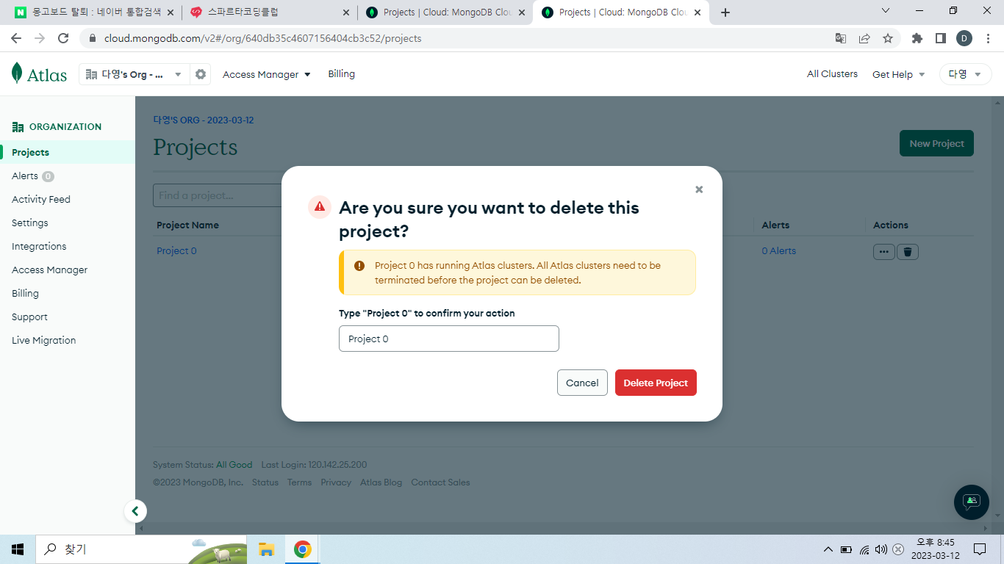The image size is (1004, 564).
Task: Open Billing in the top navigation
Action: 342,73
